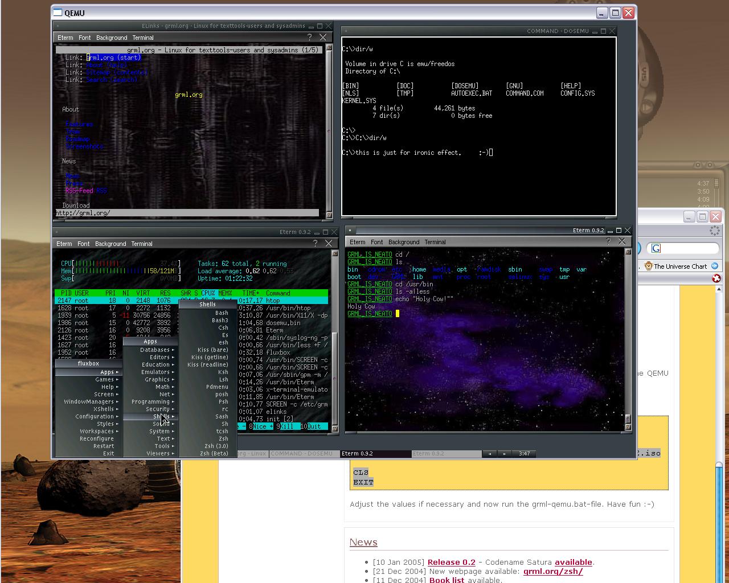
Task: Follow the RSS-Feed link in ELinks
Action: tap(79, 191)
